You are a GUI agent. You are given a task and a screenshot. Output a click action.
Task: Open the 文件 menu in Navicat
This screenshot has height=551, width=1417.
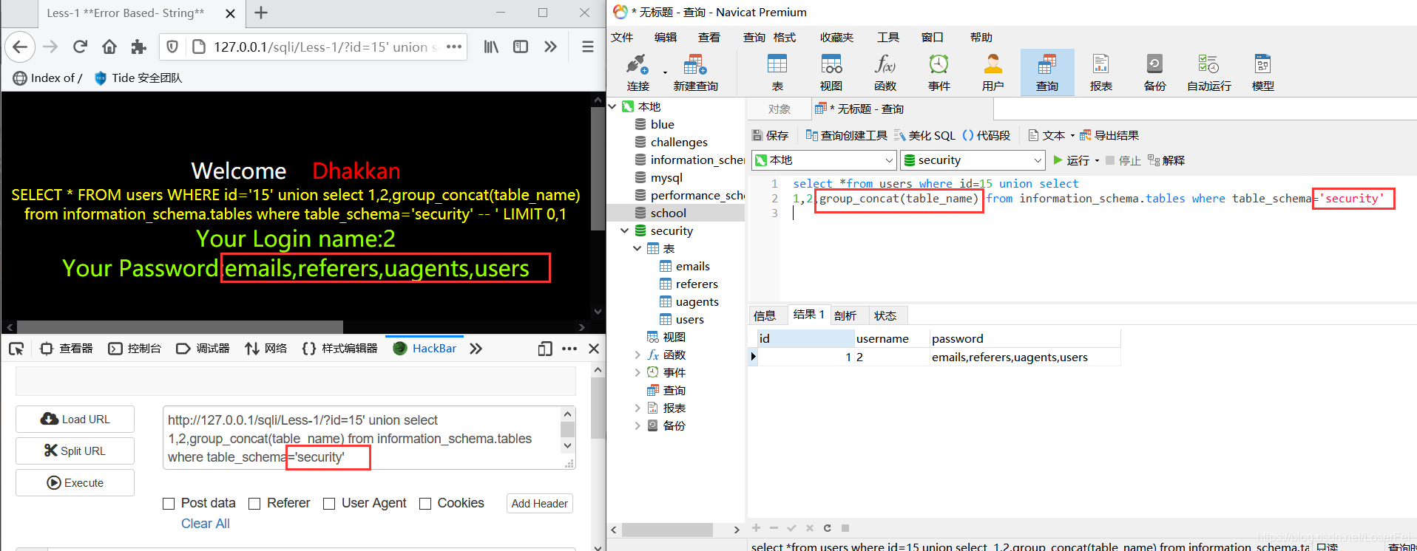(622, 38)
